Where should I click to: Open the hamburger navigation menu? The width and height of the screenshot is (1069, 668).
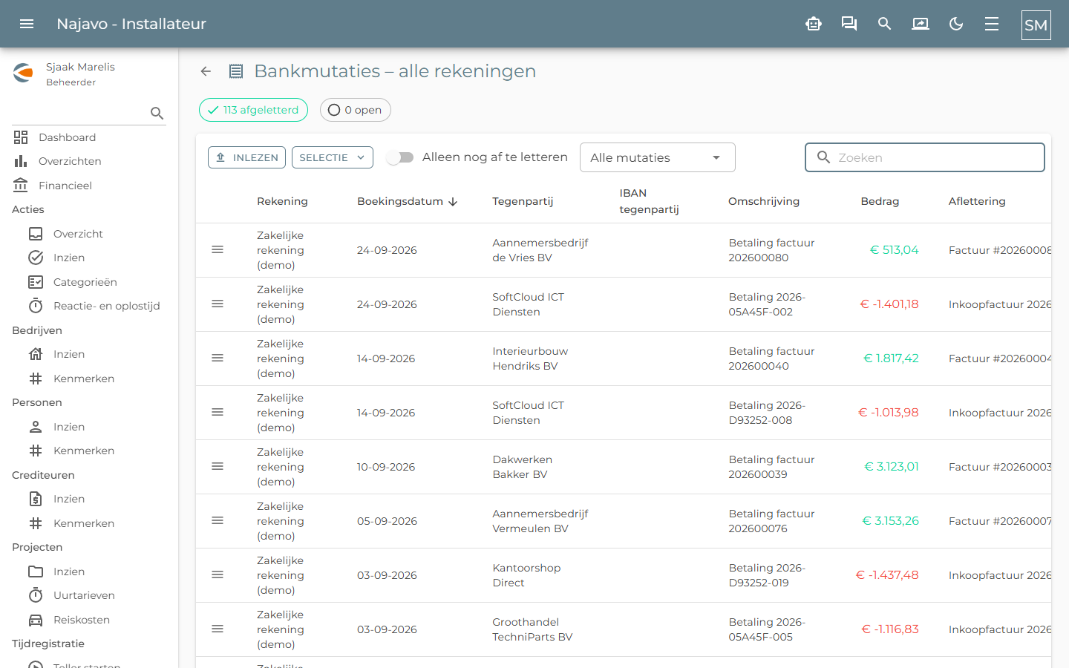point(27,24)
